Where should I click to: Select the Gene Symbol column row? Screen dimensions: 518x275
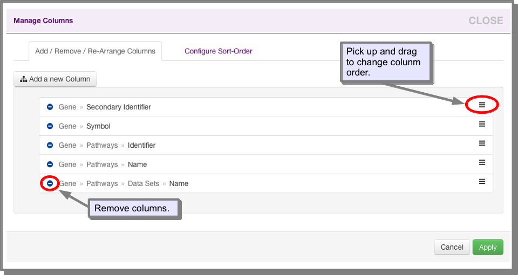pyautogui.click(x=266, y=126)
